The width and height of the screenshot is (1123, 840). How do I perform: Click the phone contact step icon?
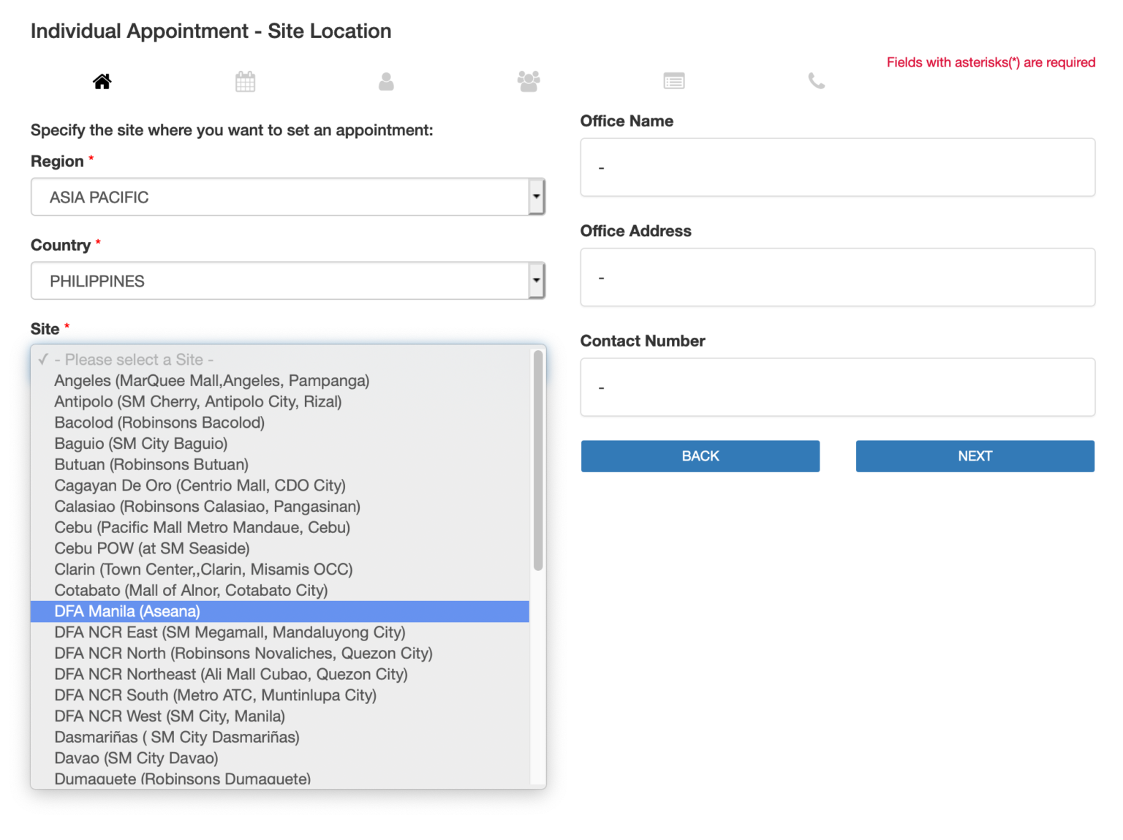point(816,81)
